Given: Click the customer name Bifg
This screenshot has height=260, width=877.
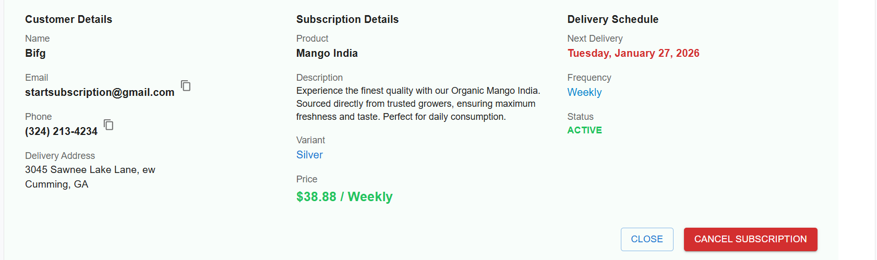Looking at the screenshot, I should point(35,53).
